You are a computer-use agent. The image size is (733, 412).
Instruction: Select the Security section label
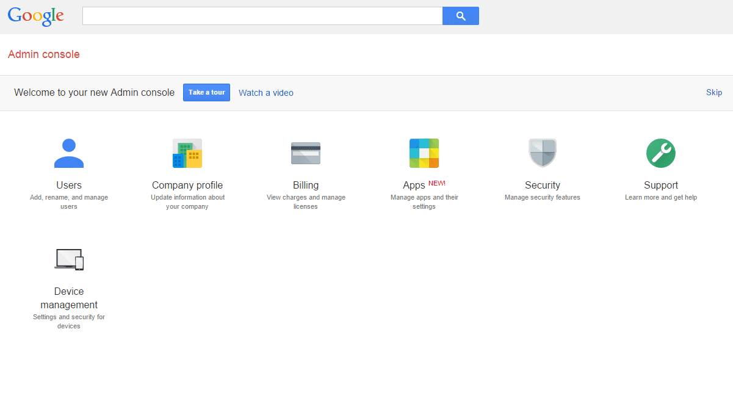pos(542,185)
